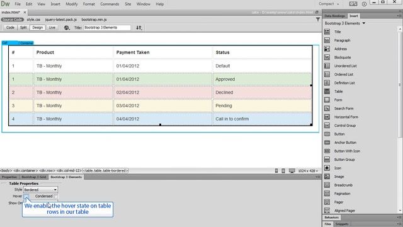Click the document Title input field

tap(107, 28)
